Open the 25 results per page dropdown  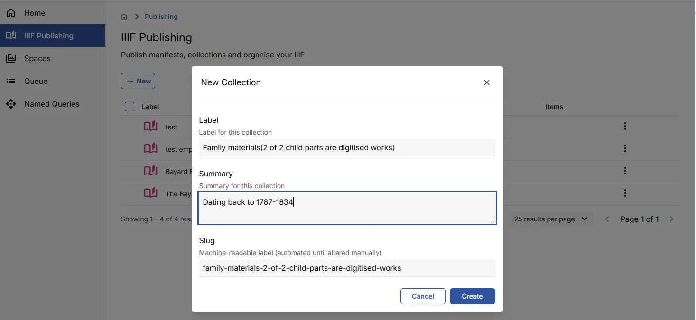point(551,219)
